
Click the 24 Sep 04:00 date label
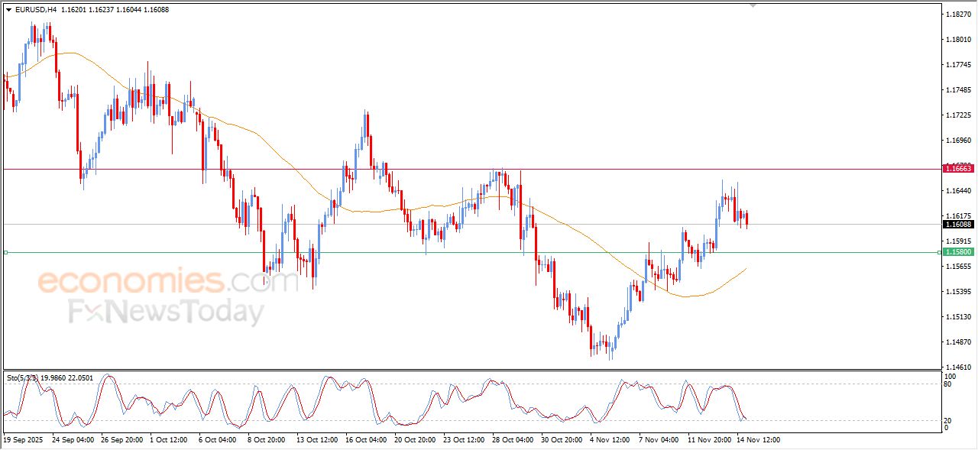tap(73, 440)
